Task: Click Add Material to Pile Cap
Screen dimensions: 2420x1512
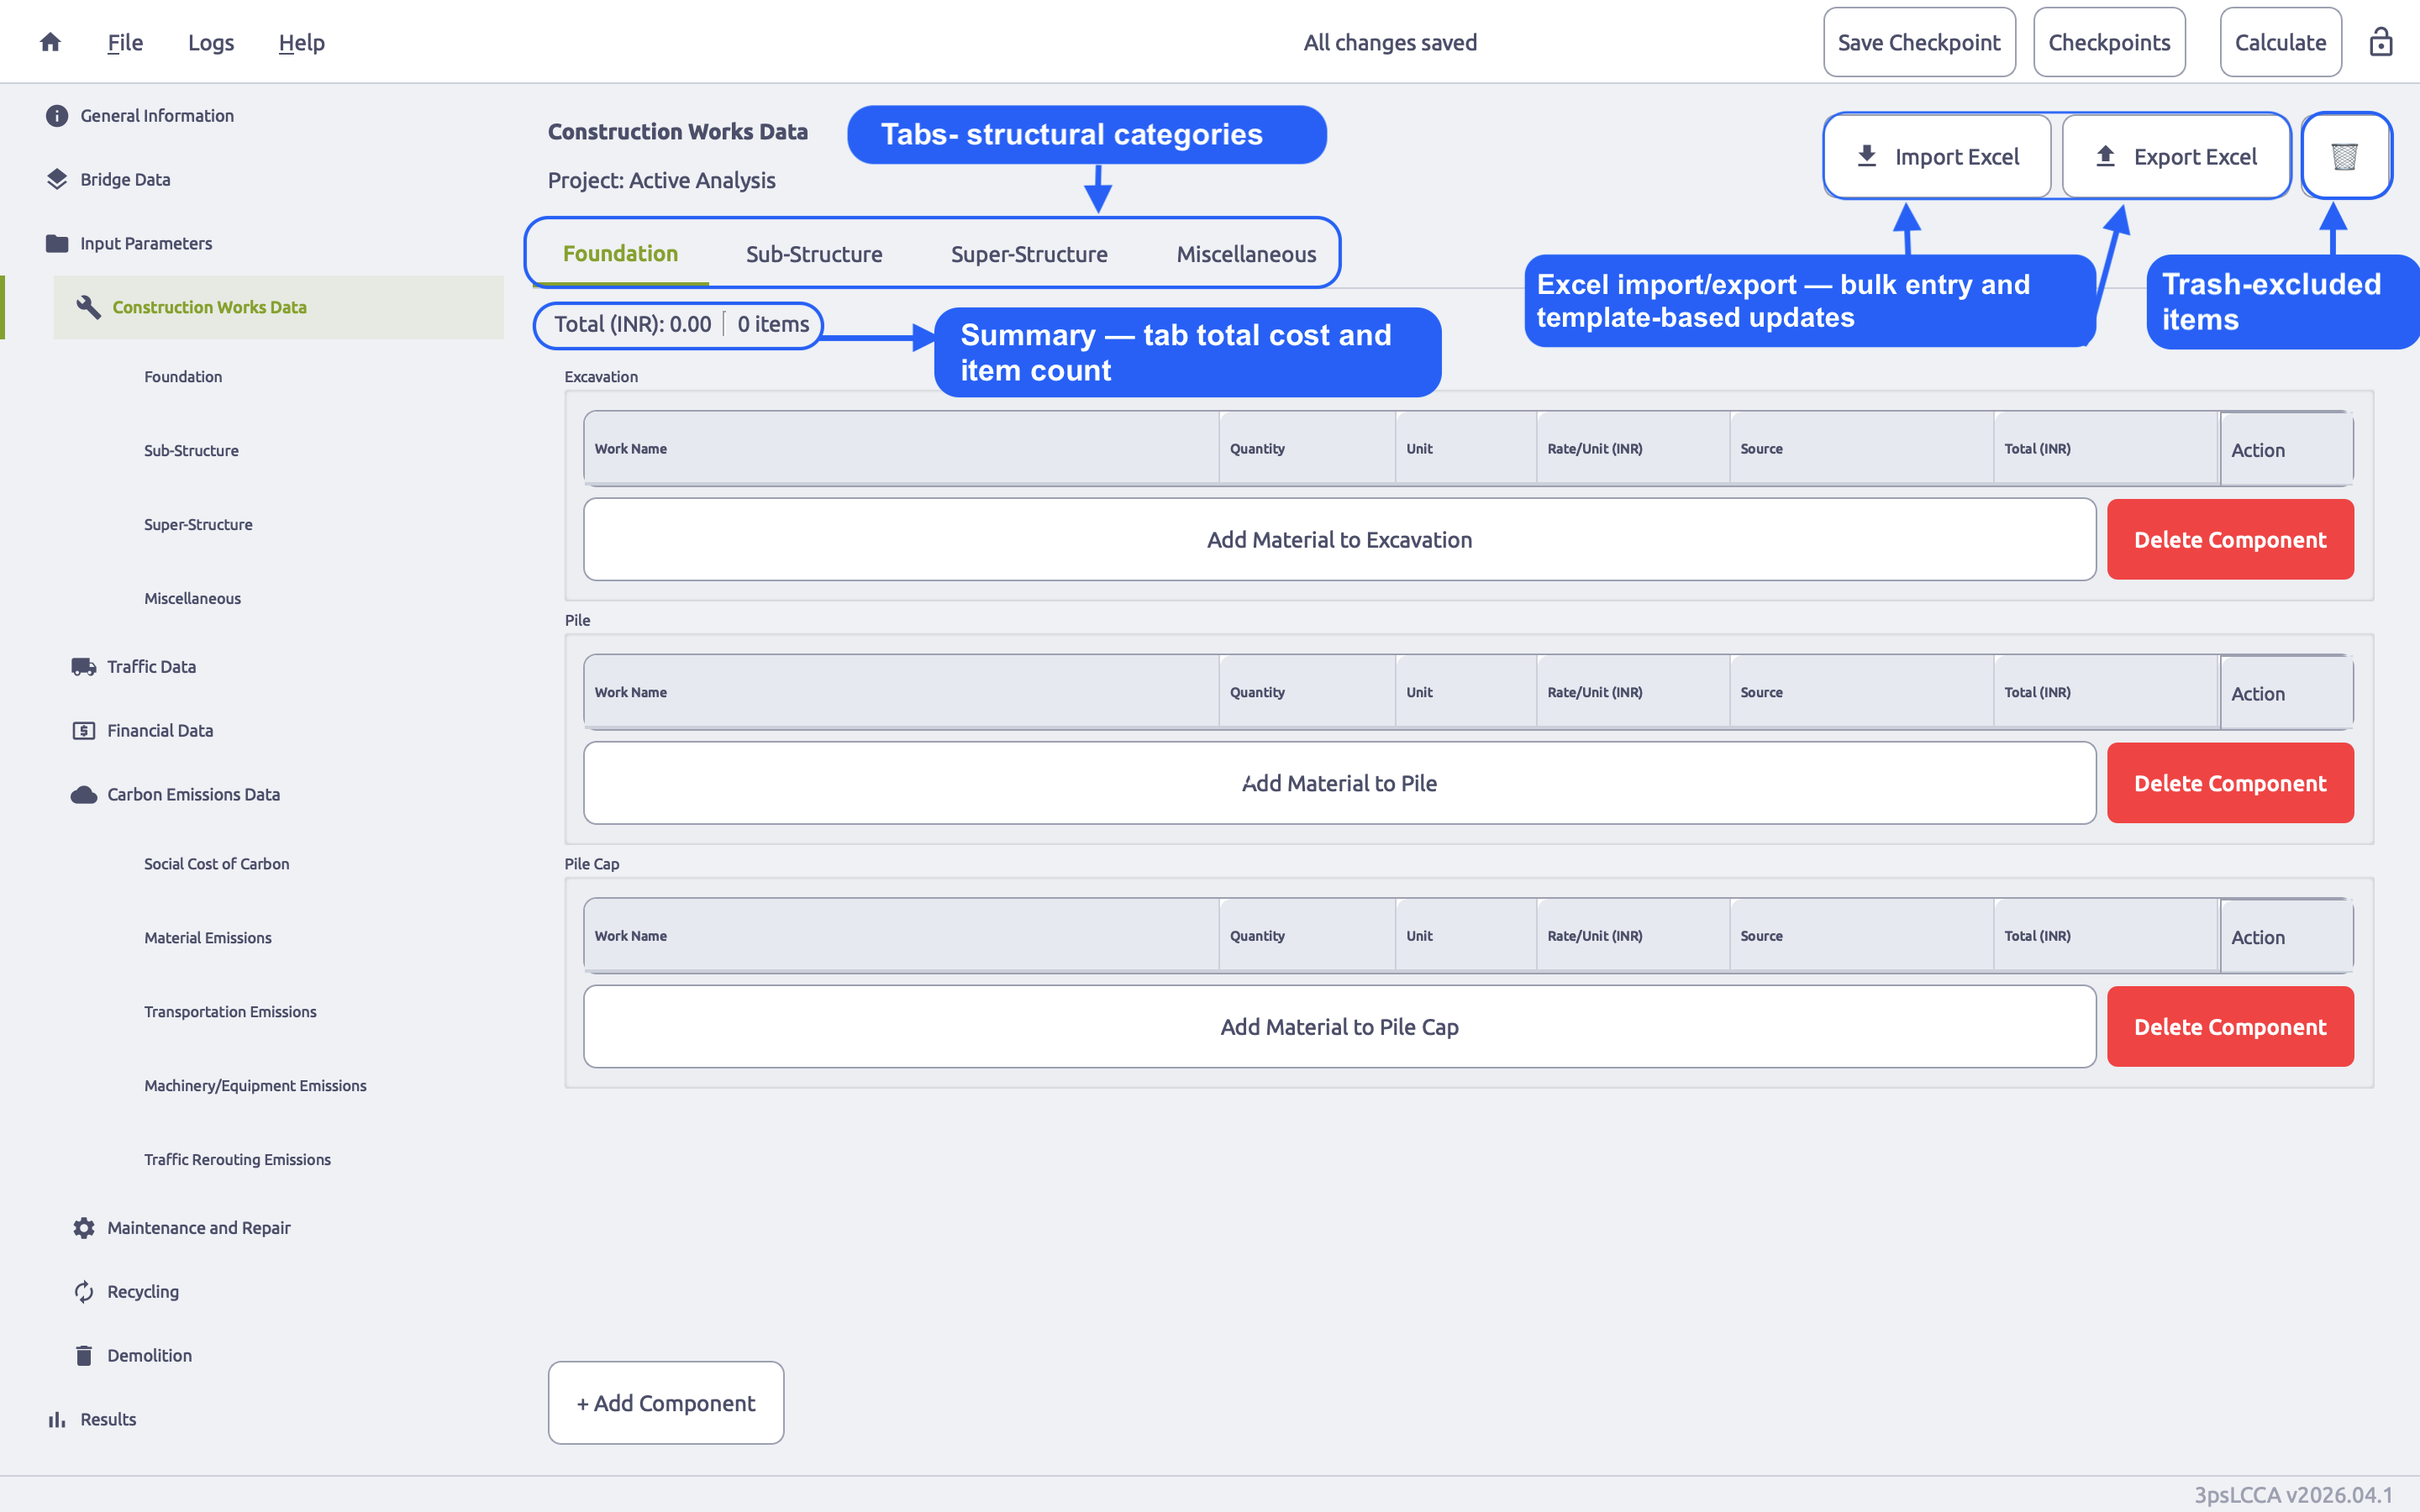Action: (1339, 1027)
